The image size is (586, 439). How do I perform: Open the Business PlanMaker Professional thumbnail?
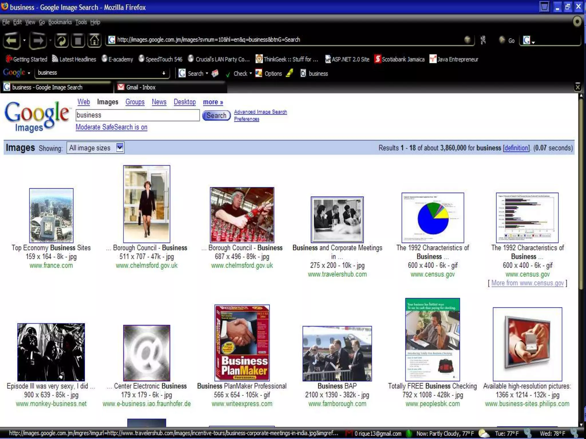coord(242,343)
